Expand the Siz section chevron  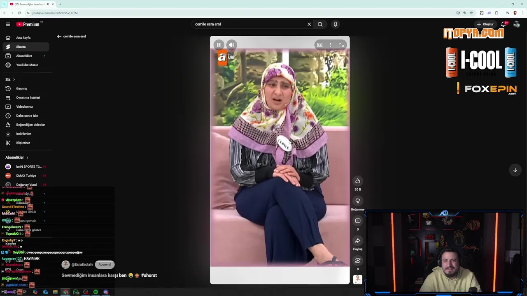click(x=14, y=79)
